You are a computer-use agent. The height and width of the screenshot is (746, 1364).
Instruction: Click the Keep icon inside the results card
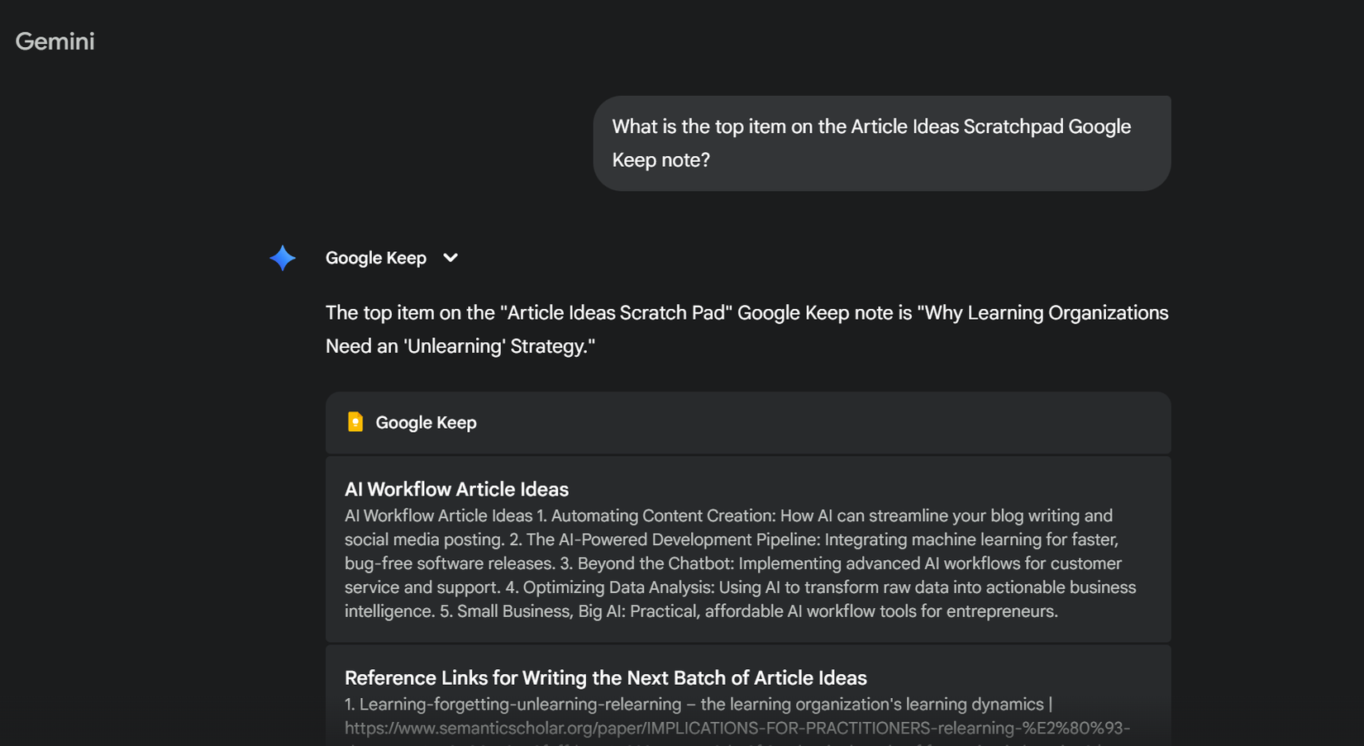pyautogui.click(x=355, y=421)
